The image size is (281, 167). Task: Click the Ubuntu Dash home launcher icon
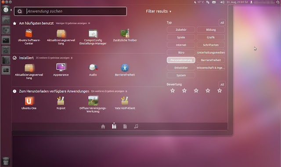pyautogui.click(x=6, y=10)
